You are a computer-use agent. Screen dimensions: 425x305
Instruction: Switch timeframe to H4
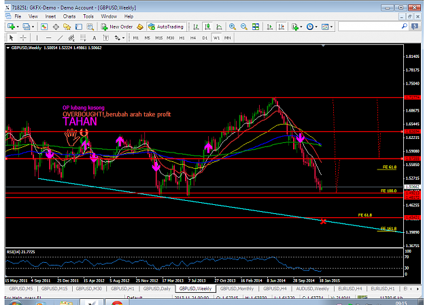[x=193, y=38]
